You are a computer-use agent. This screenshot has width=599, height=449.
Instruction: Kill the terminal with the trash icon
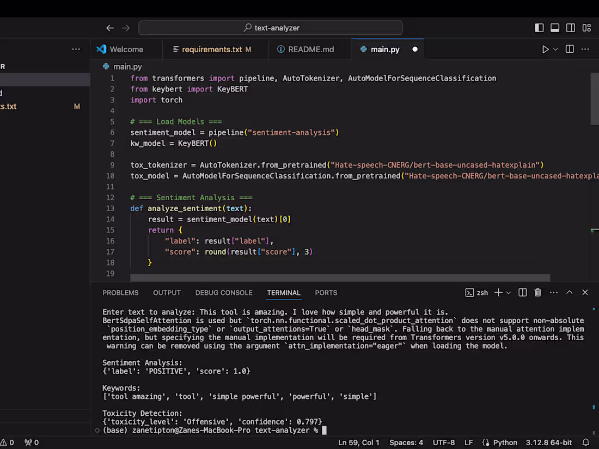pyautogui.click(x=537, y=292)
